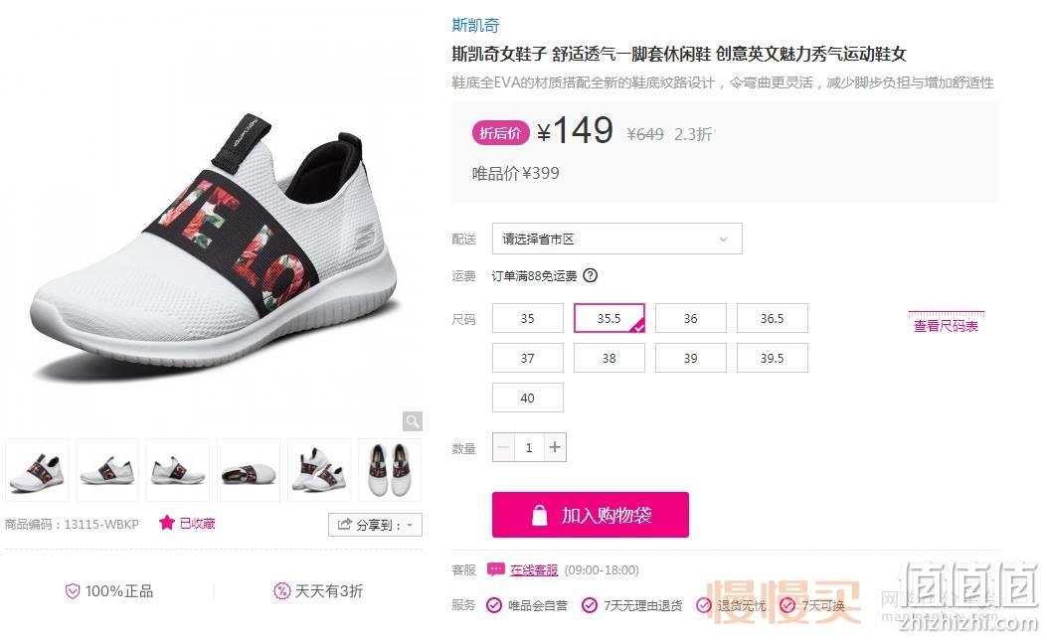Click the magnifier zoom icon on product image
The height and width of the screenshot is (640, 1047).
click(x=413, y=421)
